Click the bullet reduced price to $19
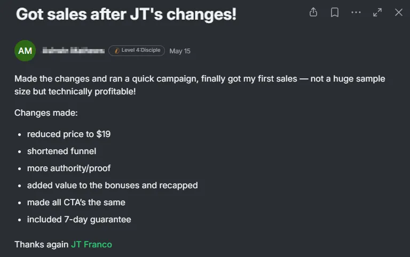 click(x=69, y=134)
